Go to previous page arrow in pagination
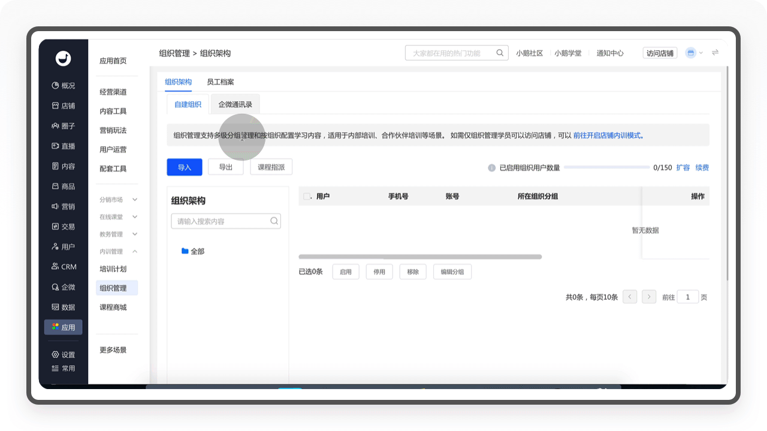This screenshot has height=431, width=767. pos(630,297)
